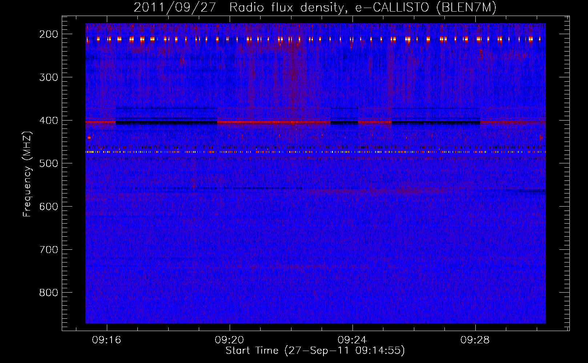Image resolution: width=588 pixels, height=363 pixels.
Task: Click the 400 frequency tick label
Action: 49,121
